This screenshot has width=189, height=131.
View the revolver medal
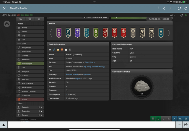tap(68, 33)
